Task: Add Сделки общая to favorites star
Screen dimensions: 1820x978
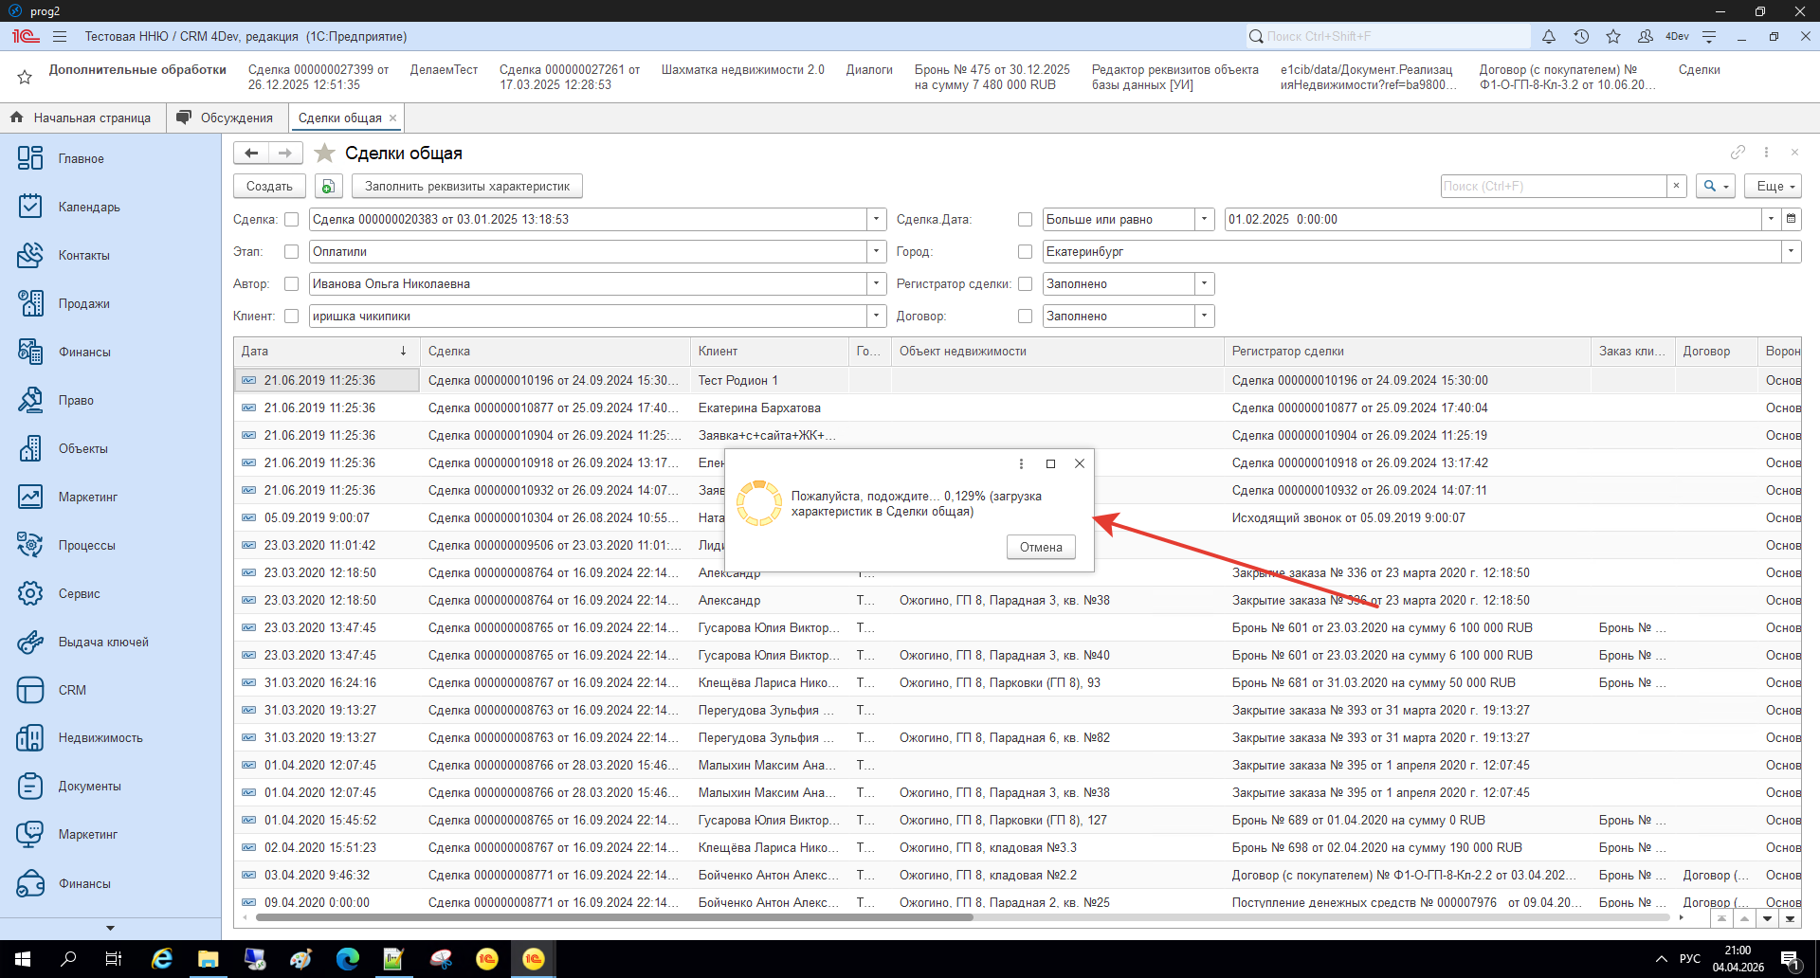Action: [325, 154]
